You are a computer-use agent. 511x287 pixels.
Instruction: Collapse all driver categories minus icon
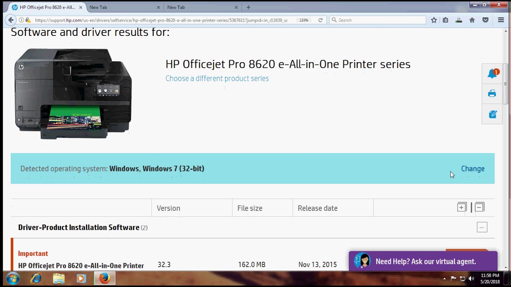coord(479,207)
